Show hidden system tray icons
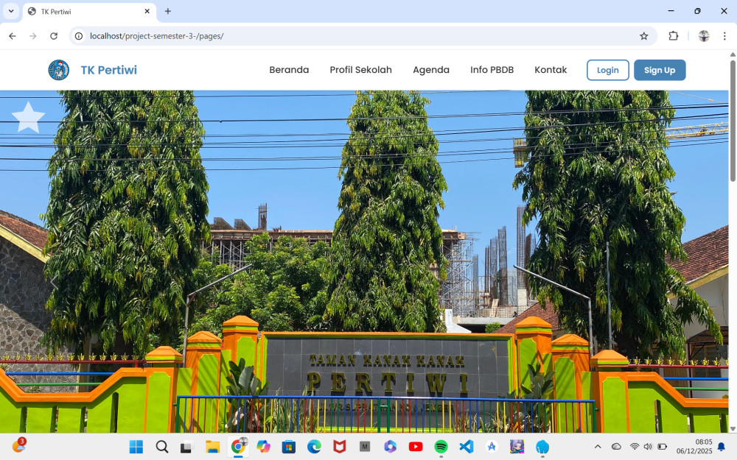 point(598,447)
